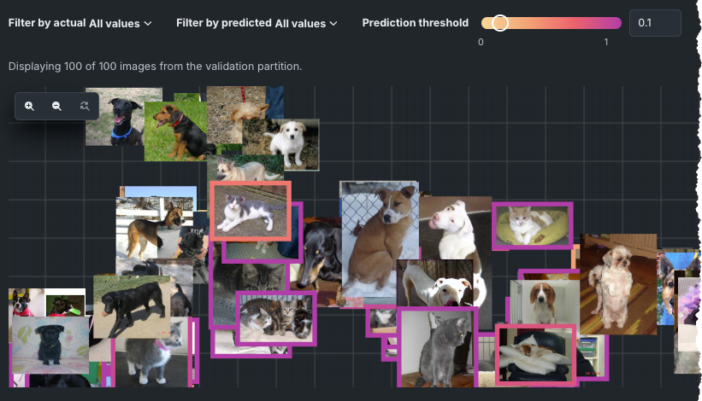Click the zoom in magnifier icon

[x=29, y=106]
